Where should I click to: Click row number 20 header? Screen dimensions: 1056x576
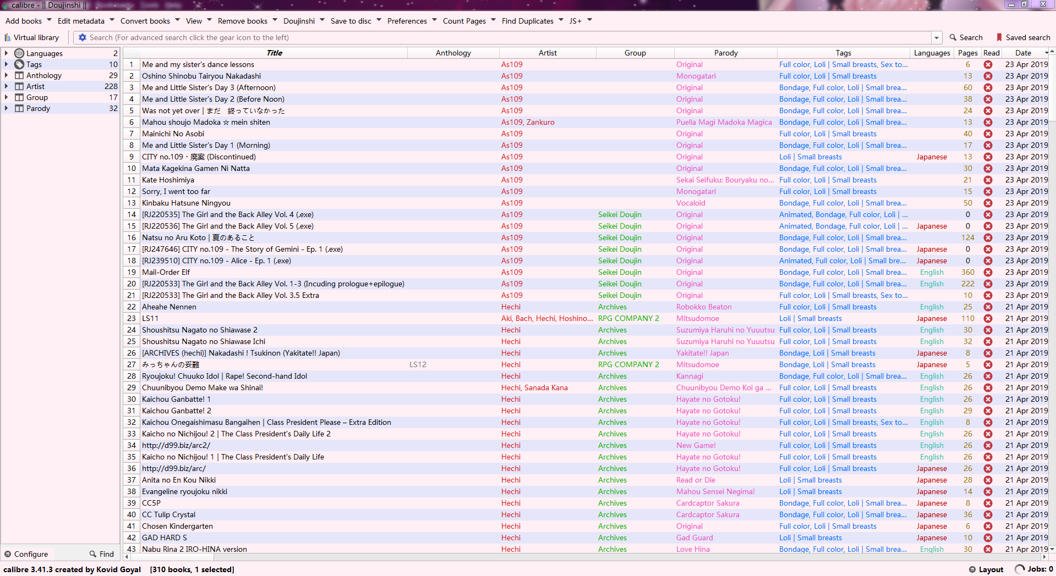click(131, 284)
